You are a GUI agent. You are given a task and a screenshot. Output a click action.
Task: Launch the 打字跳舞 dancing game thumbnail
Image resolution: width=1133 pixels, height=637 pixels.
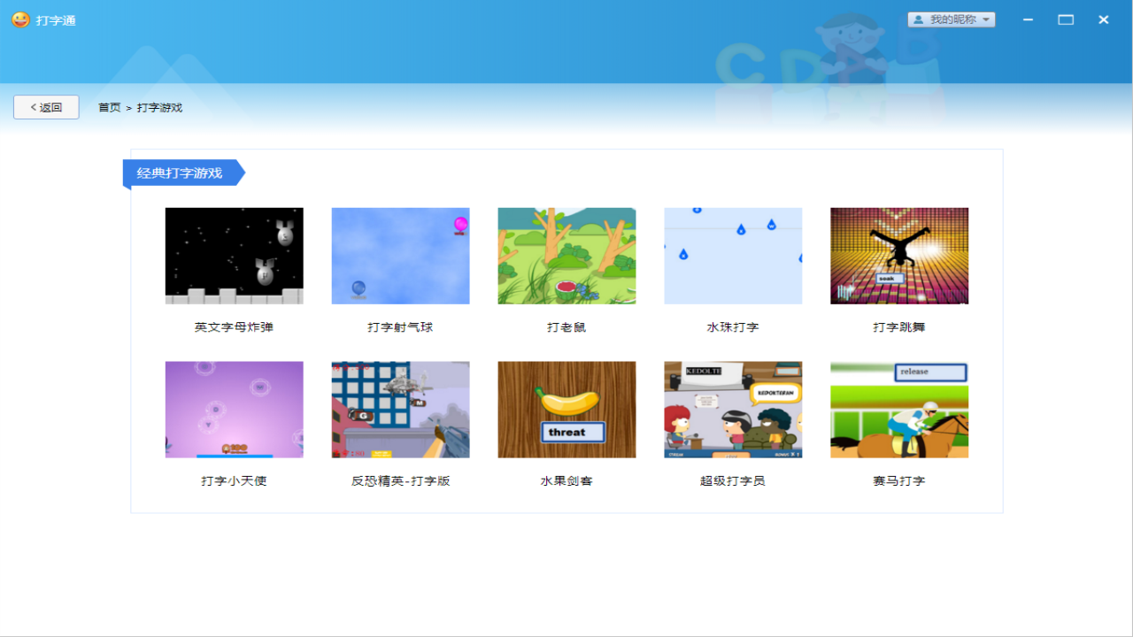(x=899, y=256)
